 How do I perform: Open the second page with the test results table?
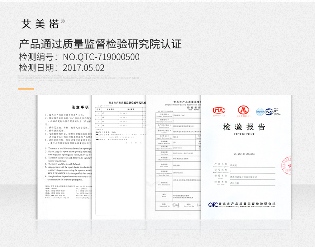(119, 157)
